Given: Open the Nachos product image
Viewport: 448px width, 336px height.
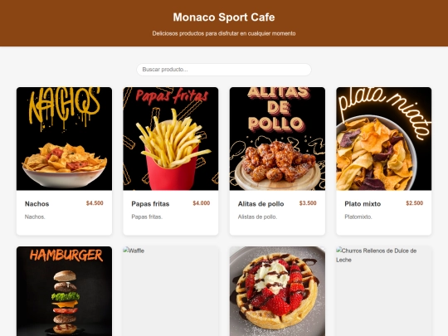Looking at the screenshot, I should tap(64, 139).
